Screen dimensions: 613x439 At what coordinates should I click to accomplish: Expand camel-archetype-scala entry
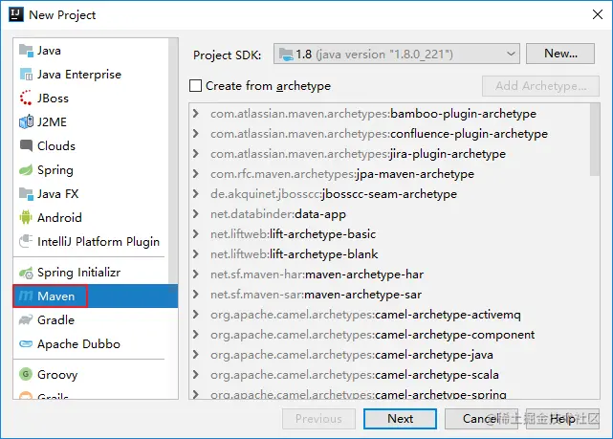pyautogui.click(x=196, y=375)
